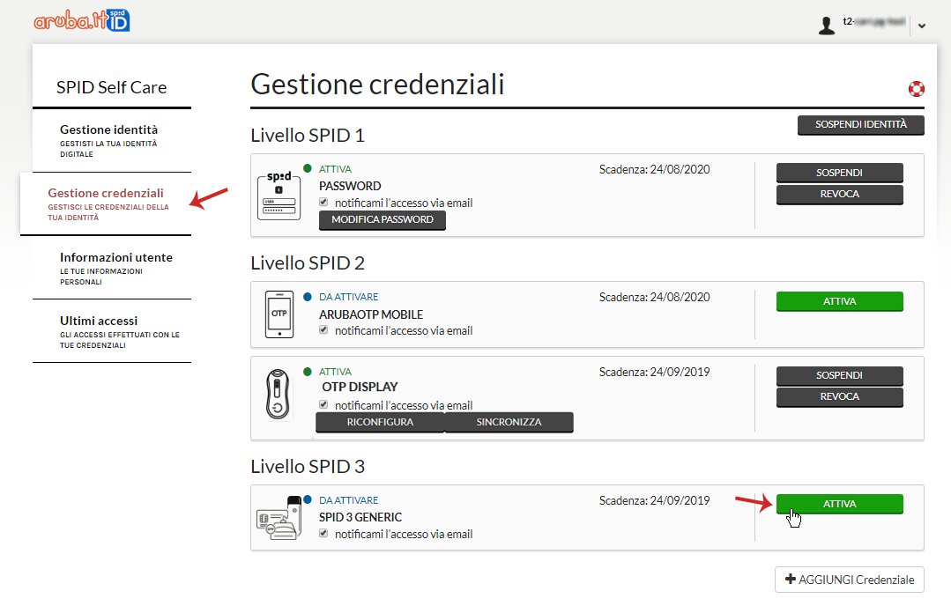The height and width of the screenshot is (606, 951).
Task: Toggle email notification for SPID 3 GENERIC
Action: pyautogui.click(x=324, y=534)
